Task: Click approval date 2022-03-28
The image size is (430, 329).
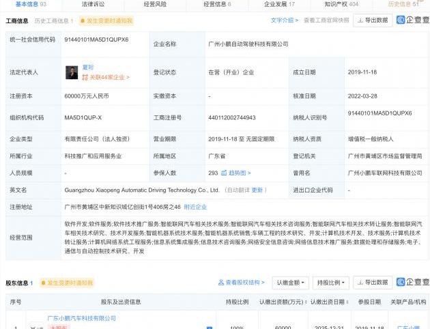Action: tap(362, 96)
